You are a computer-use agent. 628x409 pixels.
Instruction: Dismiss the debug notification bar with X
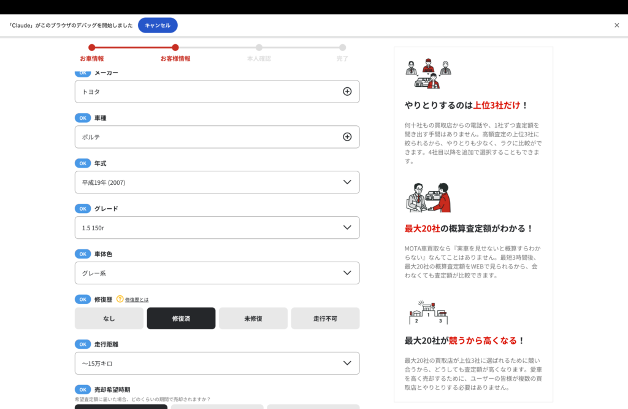(x=616, y=25)
